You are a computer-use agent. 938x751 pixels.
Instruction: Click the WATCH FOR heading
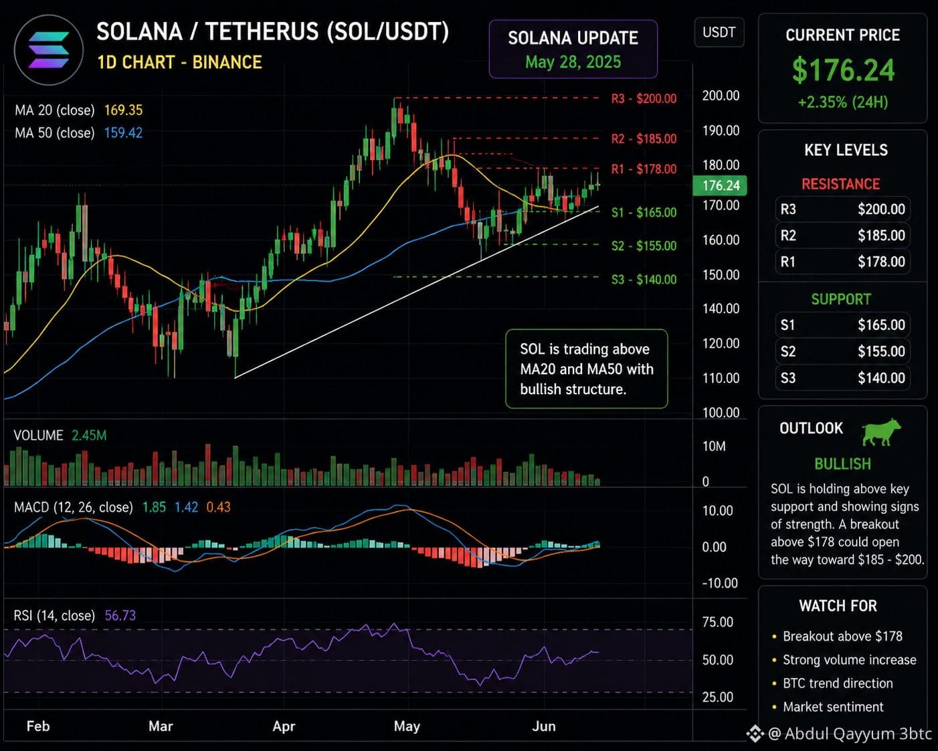click(x=838, y=606)
